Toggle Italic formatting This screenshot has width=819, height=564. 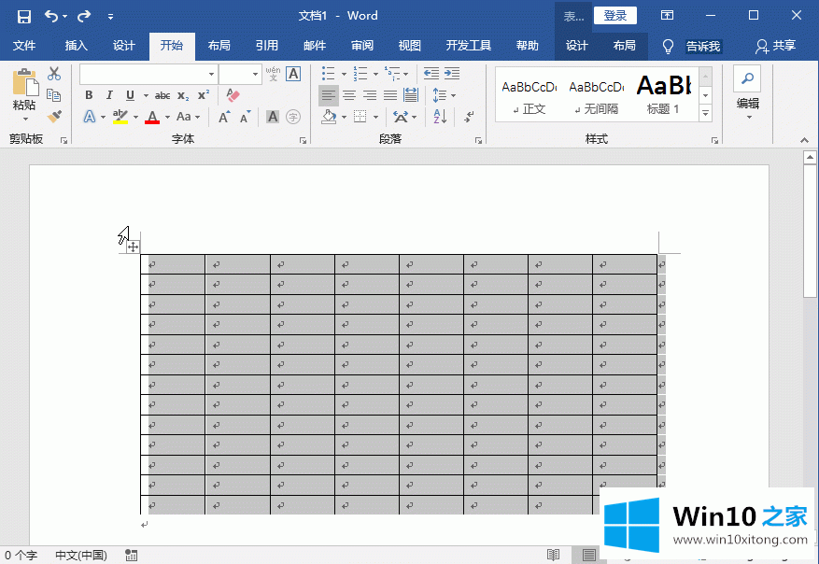(x=109, y=95)
